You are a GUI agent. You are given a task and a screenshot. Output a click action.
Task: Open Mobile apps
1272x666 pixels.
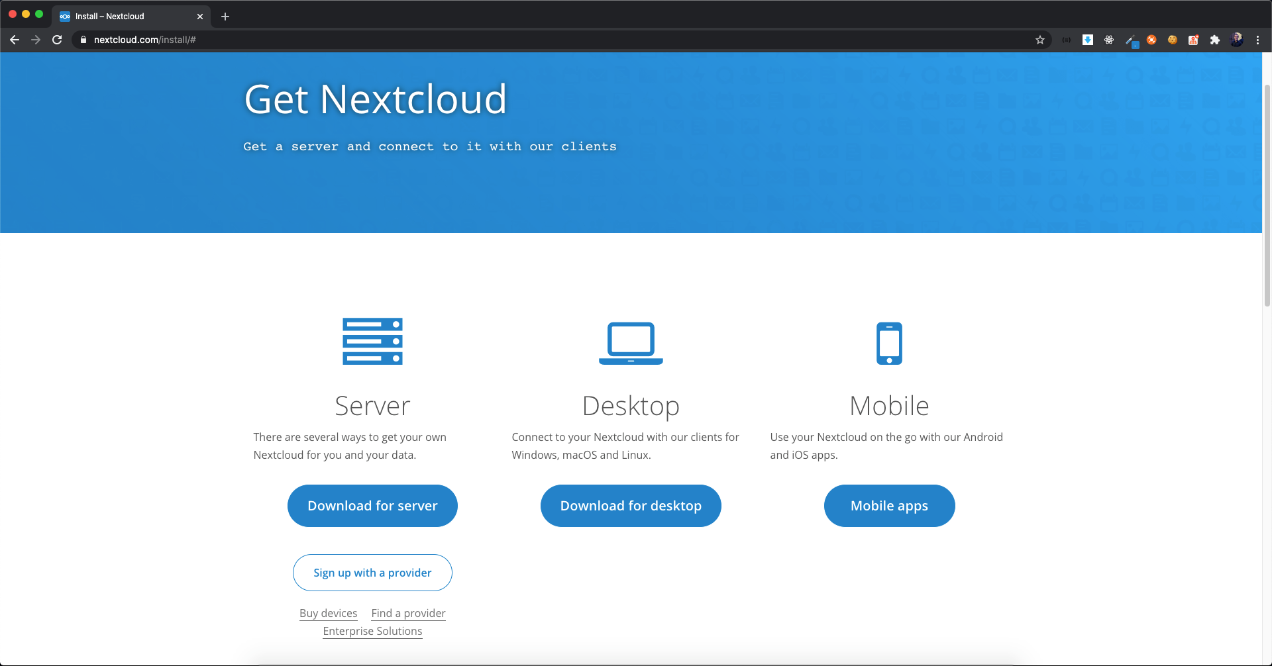tap(889, 505)
